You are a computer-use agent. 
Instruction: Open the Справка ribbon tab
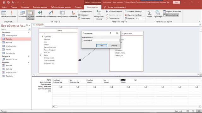click(x=78, y=7)
